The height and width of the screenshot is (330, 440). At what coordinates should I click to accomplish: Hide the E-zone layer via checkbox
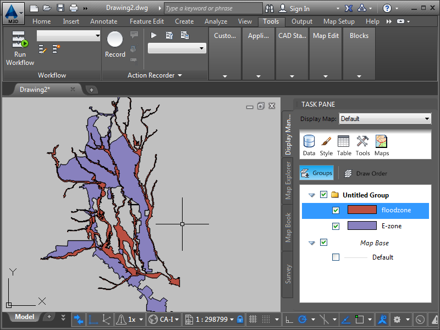tap(336, 226)
